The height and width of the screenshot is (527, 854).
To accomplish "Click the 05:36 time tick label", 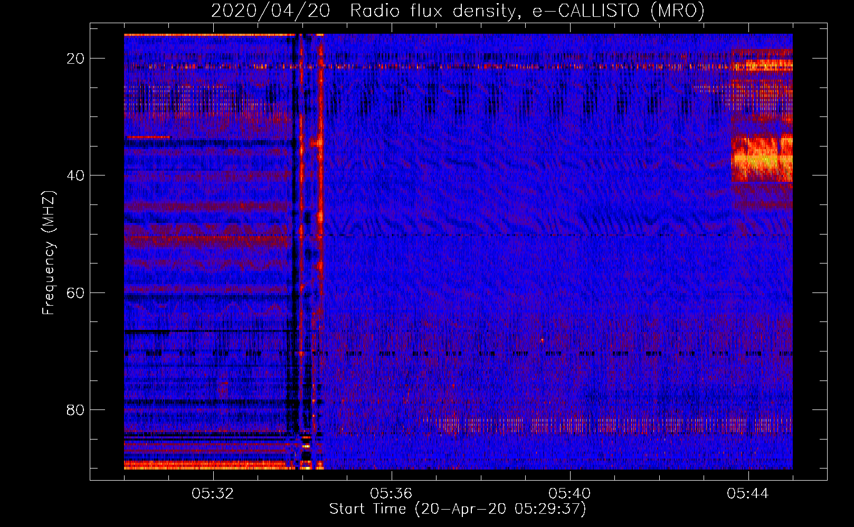I will pos(391,494).
